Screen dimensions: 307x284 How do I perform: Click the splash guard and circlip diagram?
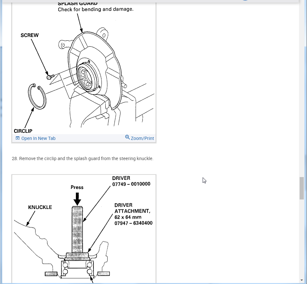click(84, 68)
